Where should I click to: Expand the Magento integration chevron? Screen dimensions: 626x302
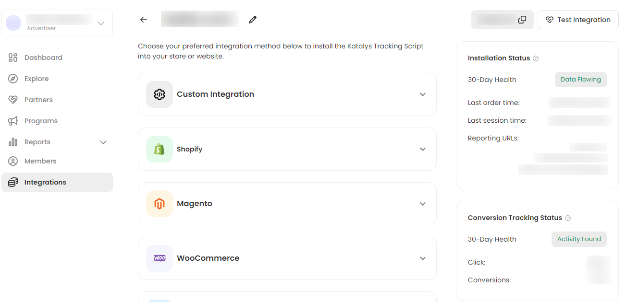423,204
